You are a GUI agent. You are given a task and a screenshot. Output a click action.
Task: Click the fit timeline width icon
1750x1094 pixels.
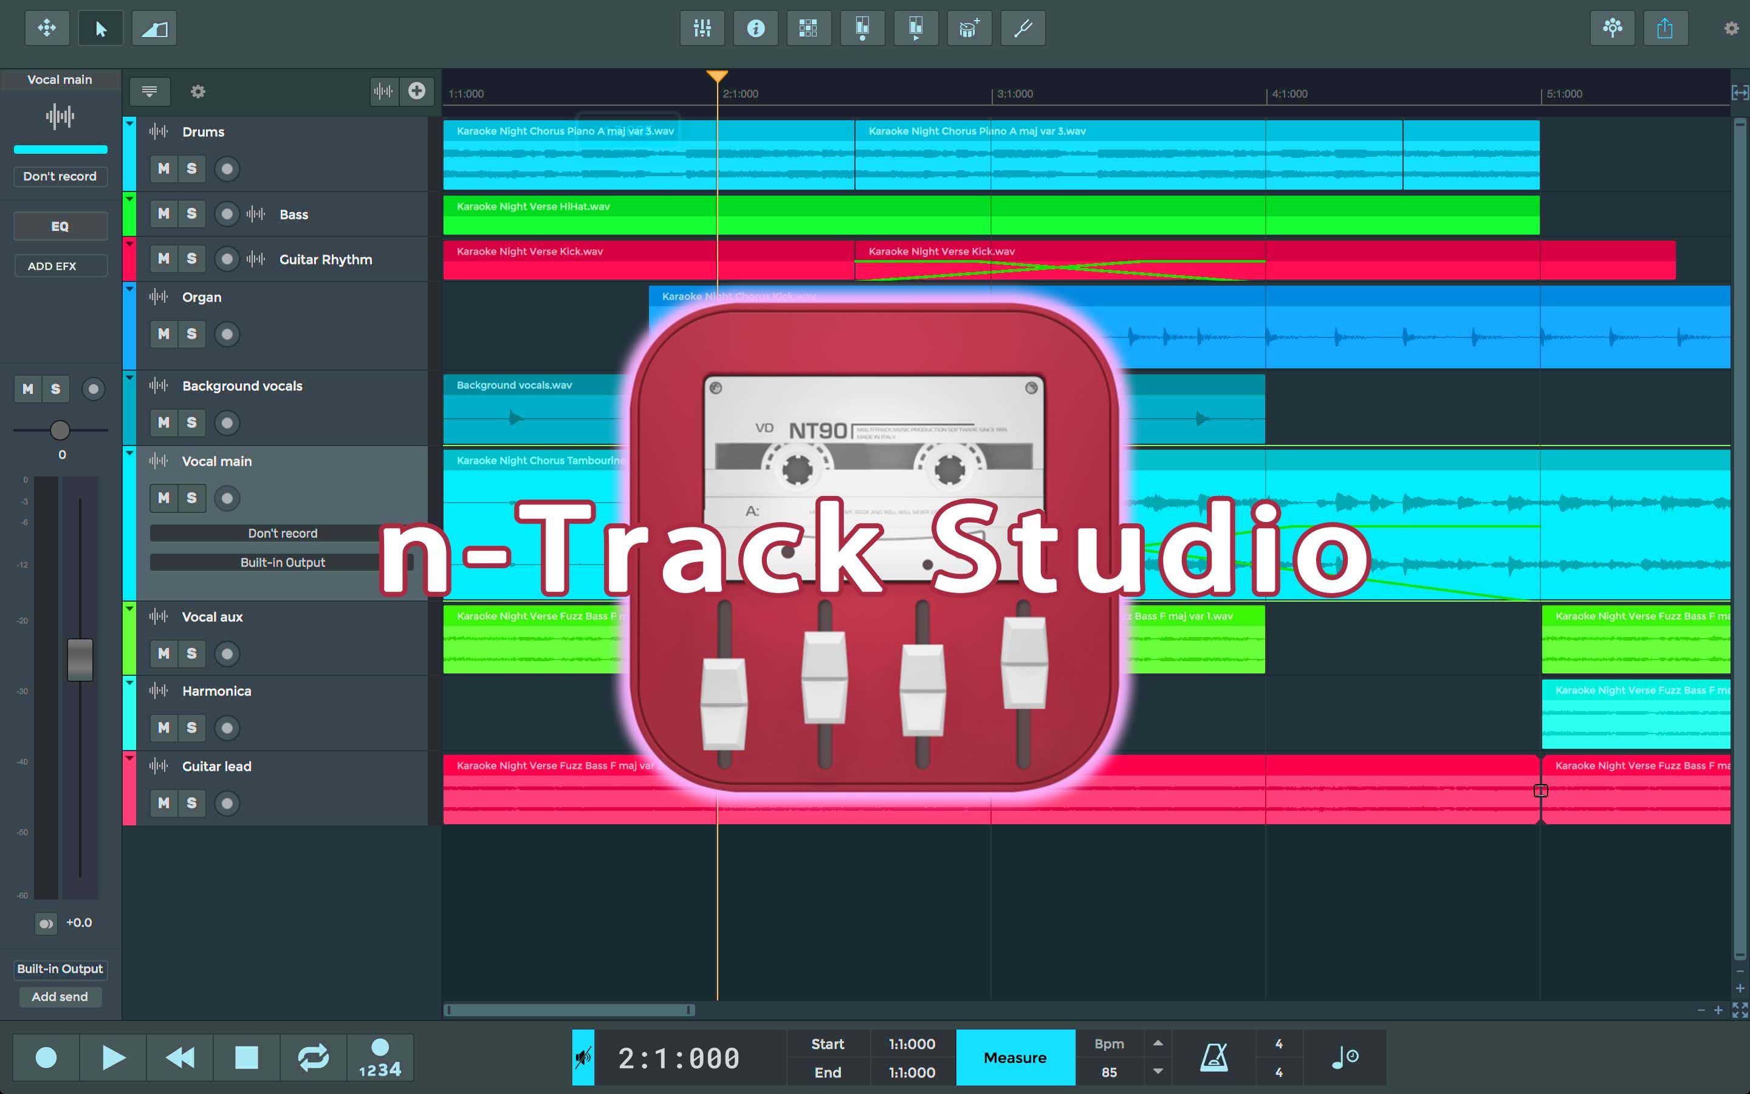click(1740, 92)
